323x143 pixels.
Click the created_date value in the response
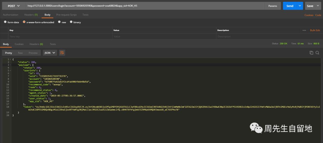[x=67, y=95]
